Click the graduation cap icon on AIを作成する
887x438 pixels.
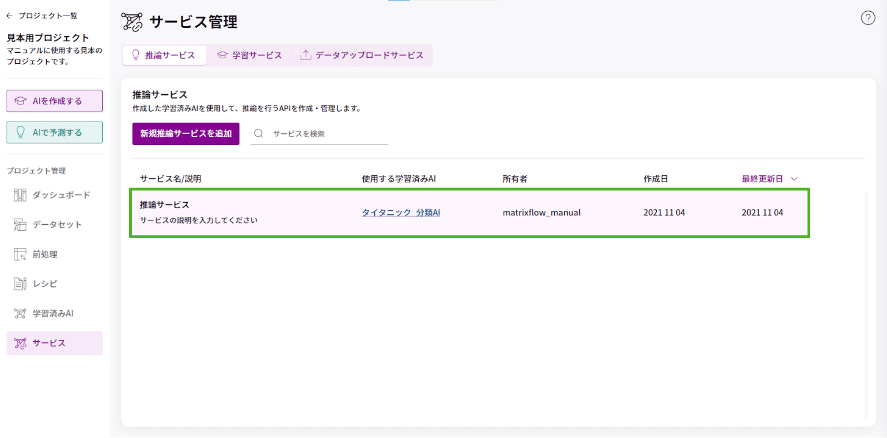[20, 101]
